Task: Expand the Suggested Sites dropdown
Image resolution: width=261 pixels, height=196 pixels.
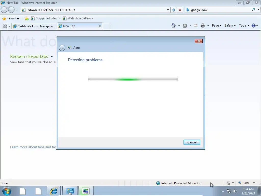Action: click(59, 18)
